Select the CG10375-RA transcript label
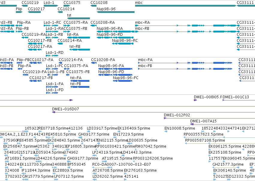Screen dimensions: 255x181 76,23
